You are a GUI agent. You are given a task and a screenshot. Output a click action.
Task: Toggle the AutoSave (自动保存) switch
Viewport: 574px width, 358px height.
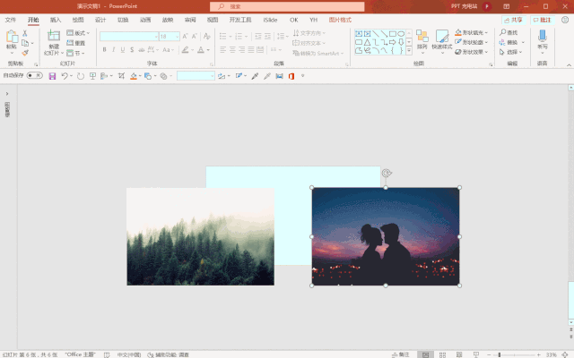click(34, 76)
